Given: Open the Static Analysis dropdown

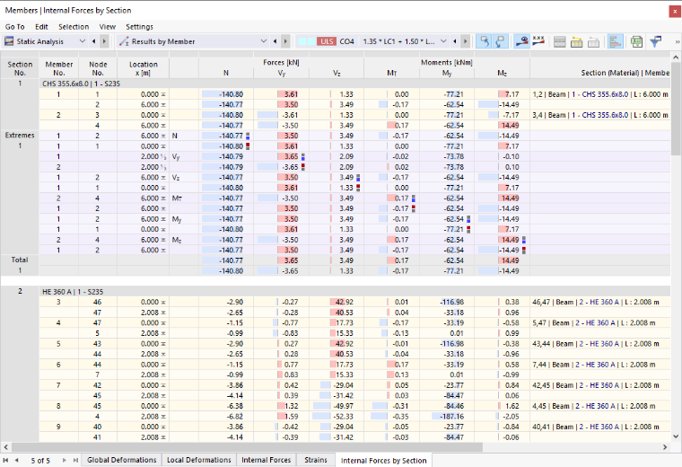Looking at the screenshot, I should pyautogui.click(x=83, y=41).
